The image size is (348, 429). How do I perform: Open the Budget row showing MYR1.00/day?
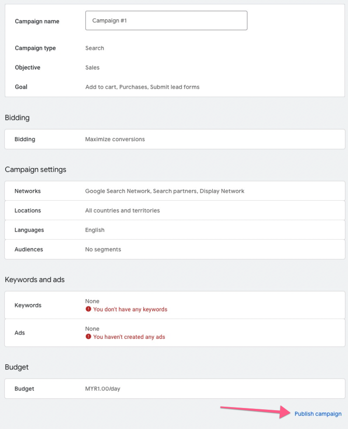[x=175, y=389]
